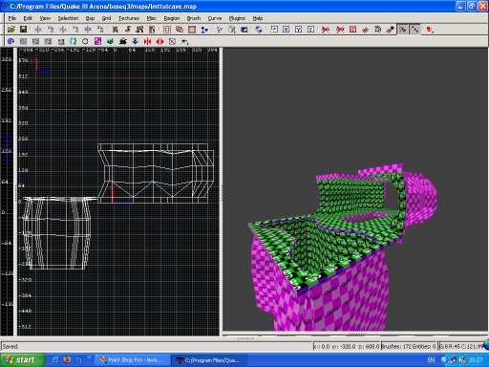Click the overlapping red boxes CSG icon

coord(180,30)
